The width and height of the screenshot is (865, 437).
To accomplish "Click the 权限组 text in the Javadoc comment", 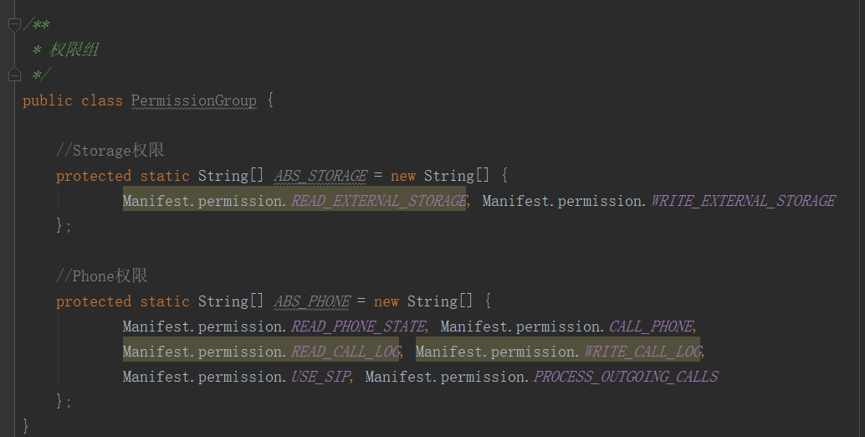I will (74, 50).
